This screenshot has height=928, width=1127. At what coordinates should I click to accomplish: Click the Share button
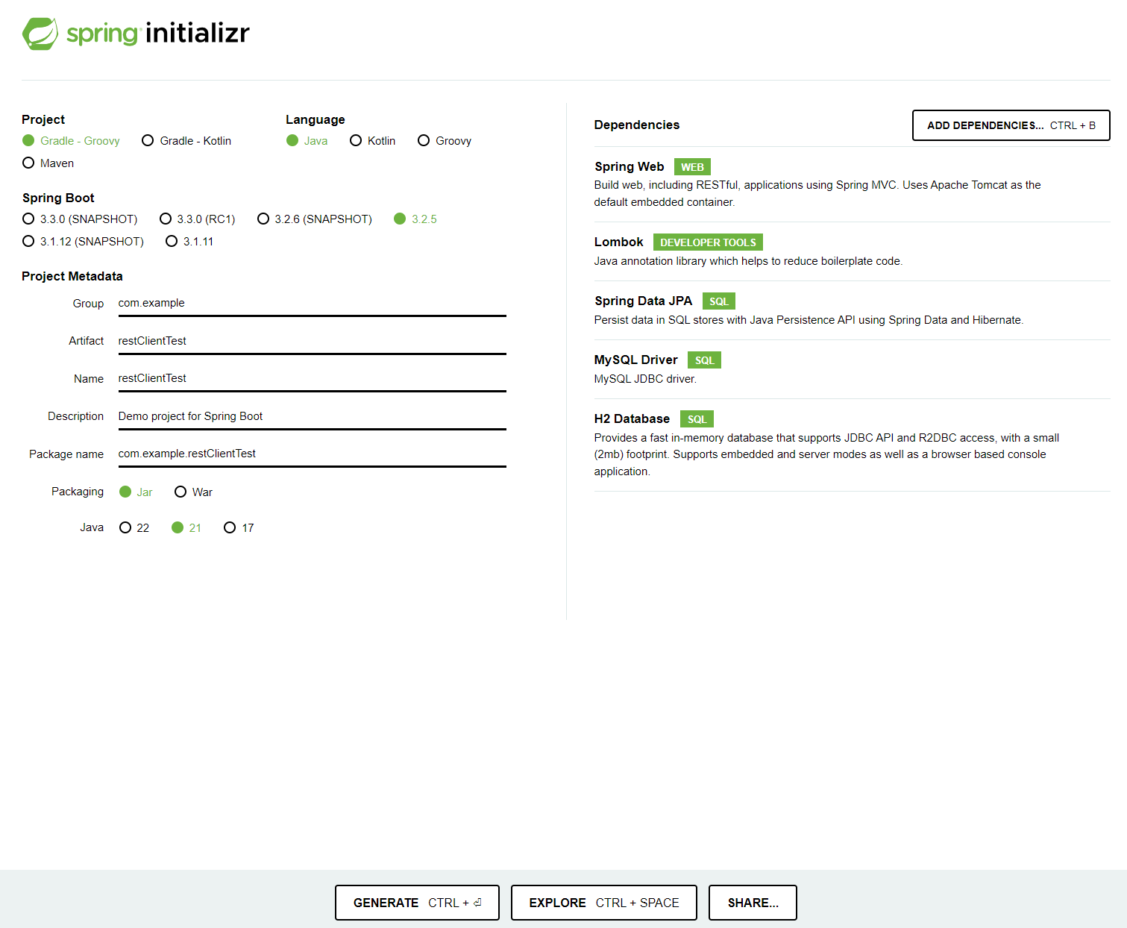click(x=753, y=903)
